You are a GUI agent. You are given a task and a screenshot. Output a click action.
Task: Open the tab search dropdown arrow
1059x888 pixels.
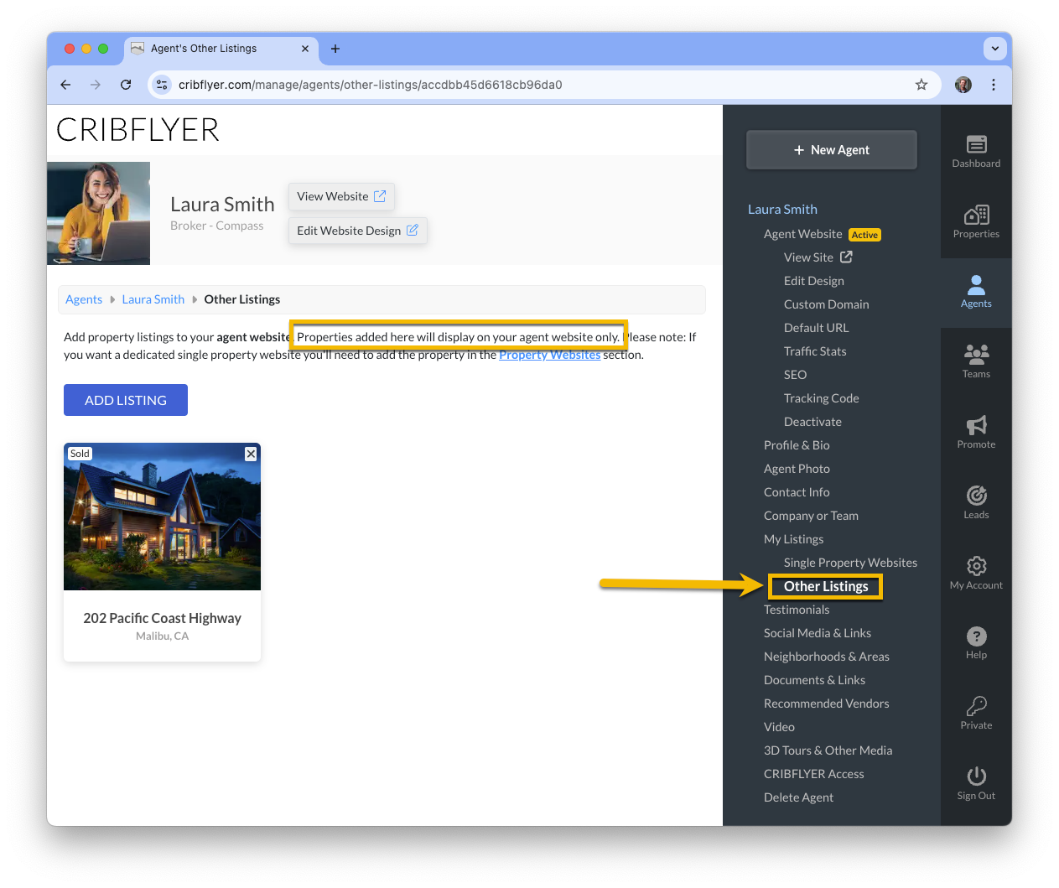tap(995, 49)
